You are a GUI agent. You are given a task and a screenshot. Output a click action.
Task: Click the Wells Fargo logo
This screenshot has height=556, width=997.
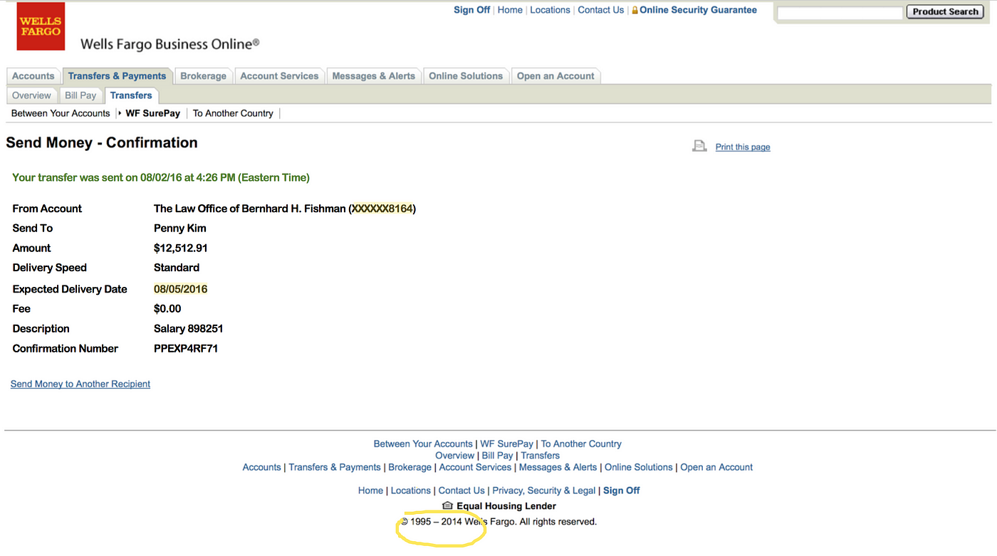click(x=41, y=26)
